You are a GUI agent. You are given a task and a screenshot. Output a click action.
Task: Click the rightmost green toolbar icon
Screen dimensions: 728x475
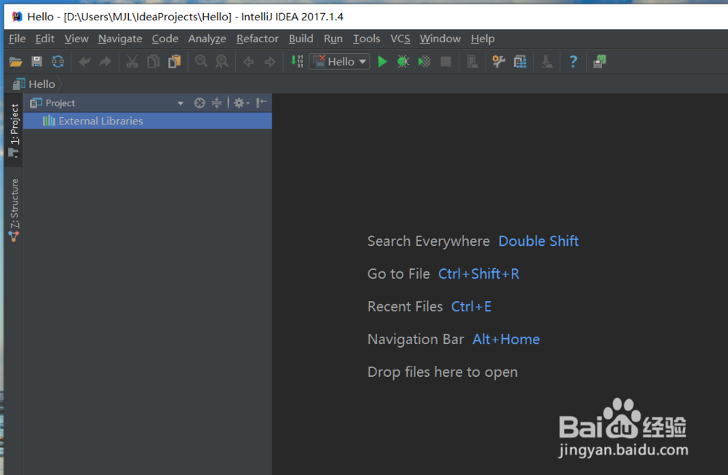(x=600, y=62)
